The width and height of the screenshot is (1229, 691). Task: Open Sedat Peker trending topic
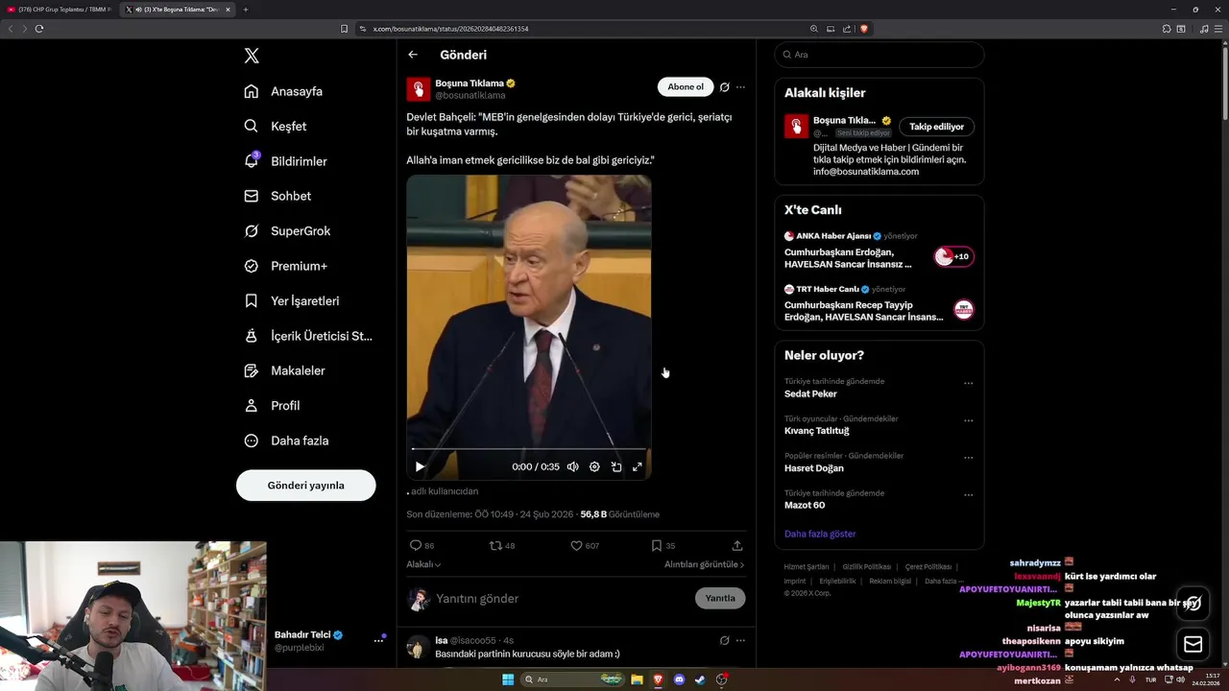(810, 393)
